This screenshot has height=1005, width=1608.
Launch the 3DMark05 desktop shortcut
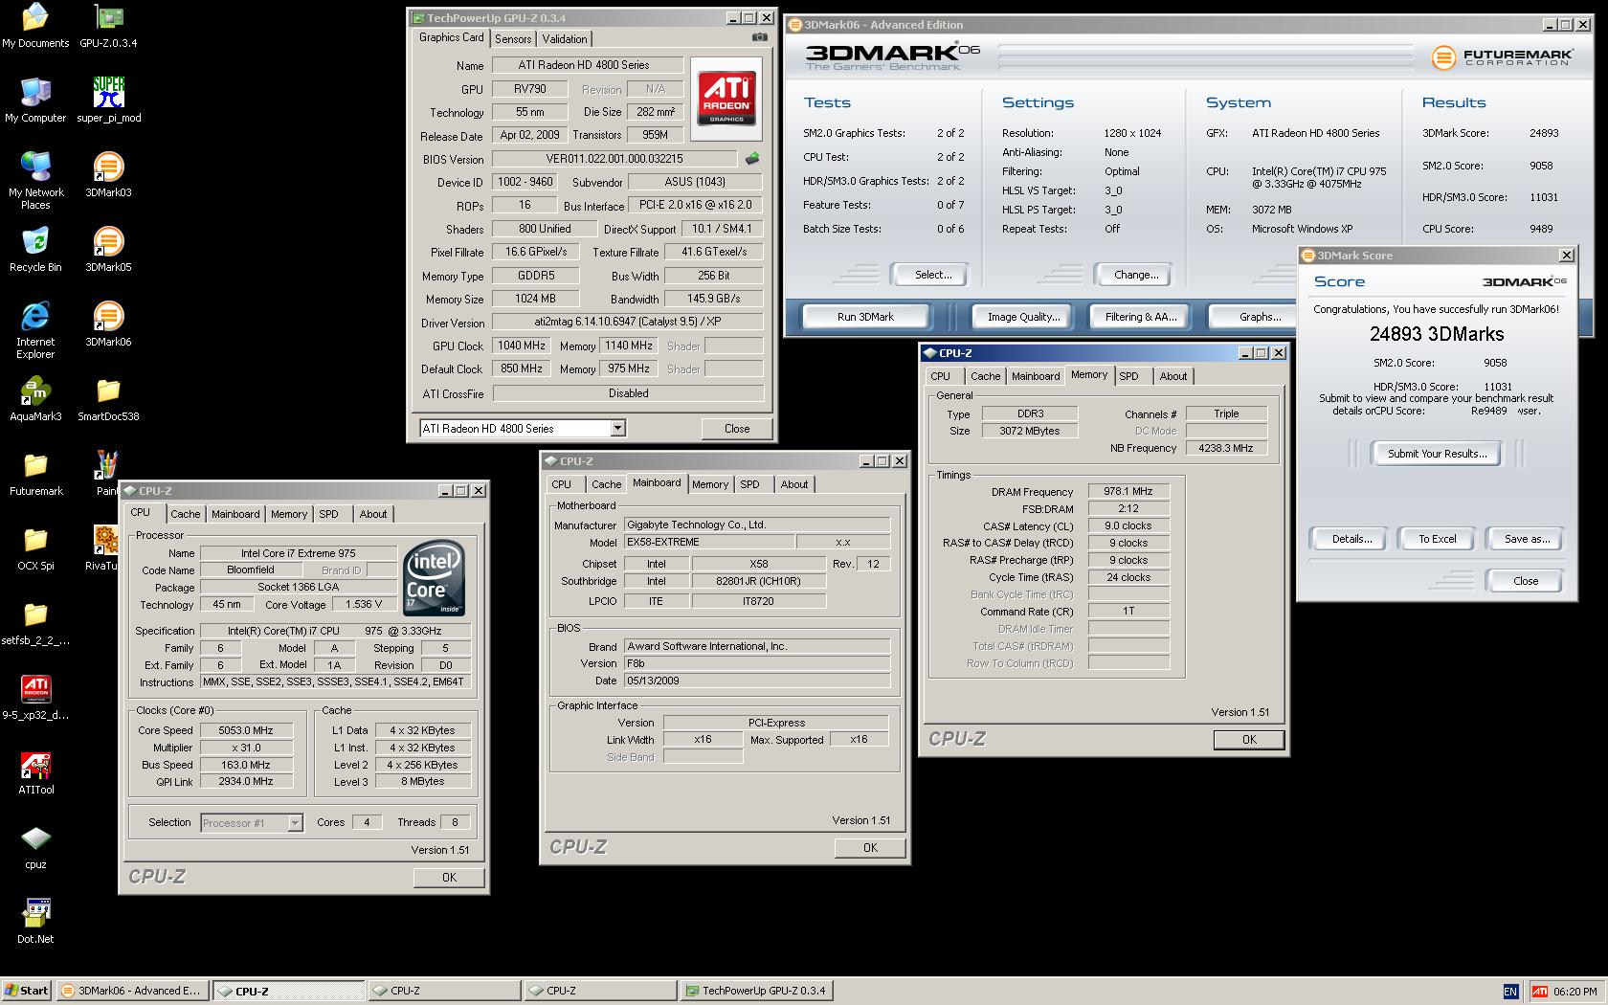pyautogui.click(x=108, y=250)
